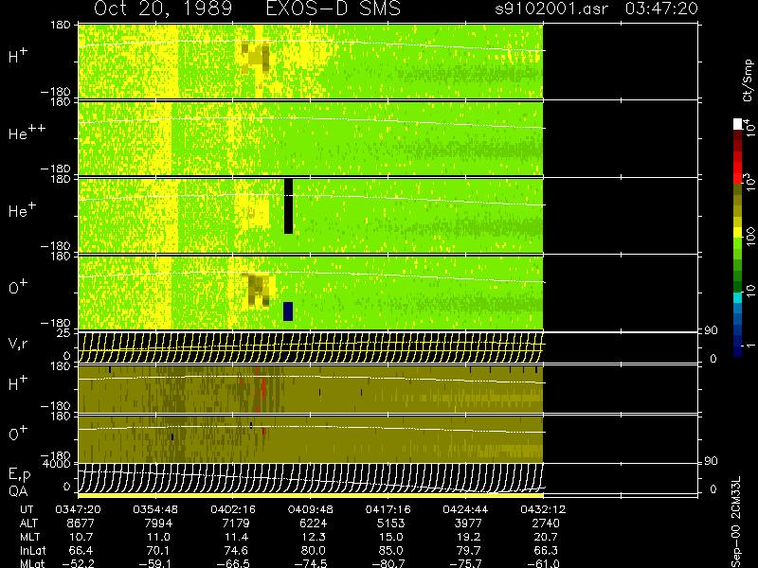Select the H+ label of the topmost spectrogram
Screen dimensions: 758x568
click(18, 56)
